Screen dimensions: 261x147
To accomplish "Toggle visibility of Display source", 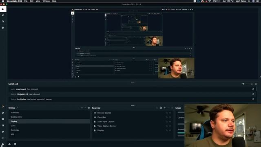I will click(x=170, y=130).
